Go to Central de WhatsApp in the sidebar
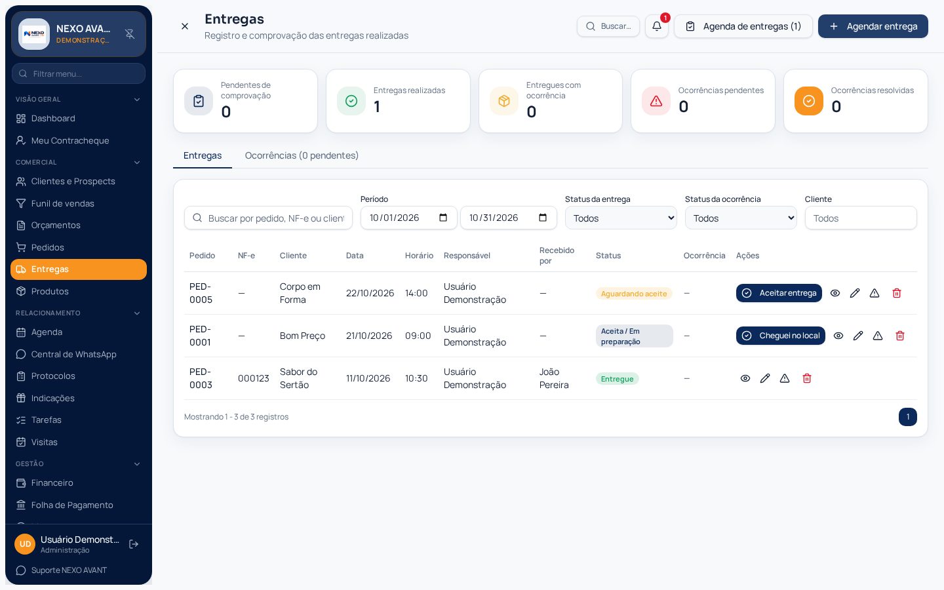Image resolution: width=944 pixels, height=590 pixels. point(79,354)
